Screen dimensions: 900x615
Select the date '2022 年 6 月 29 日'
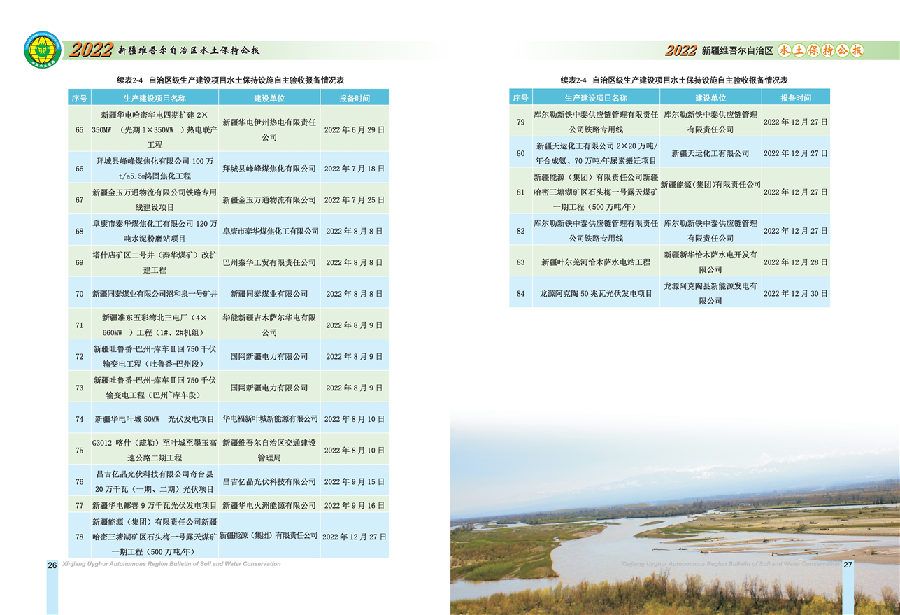pos(355,129)
